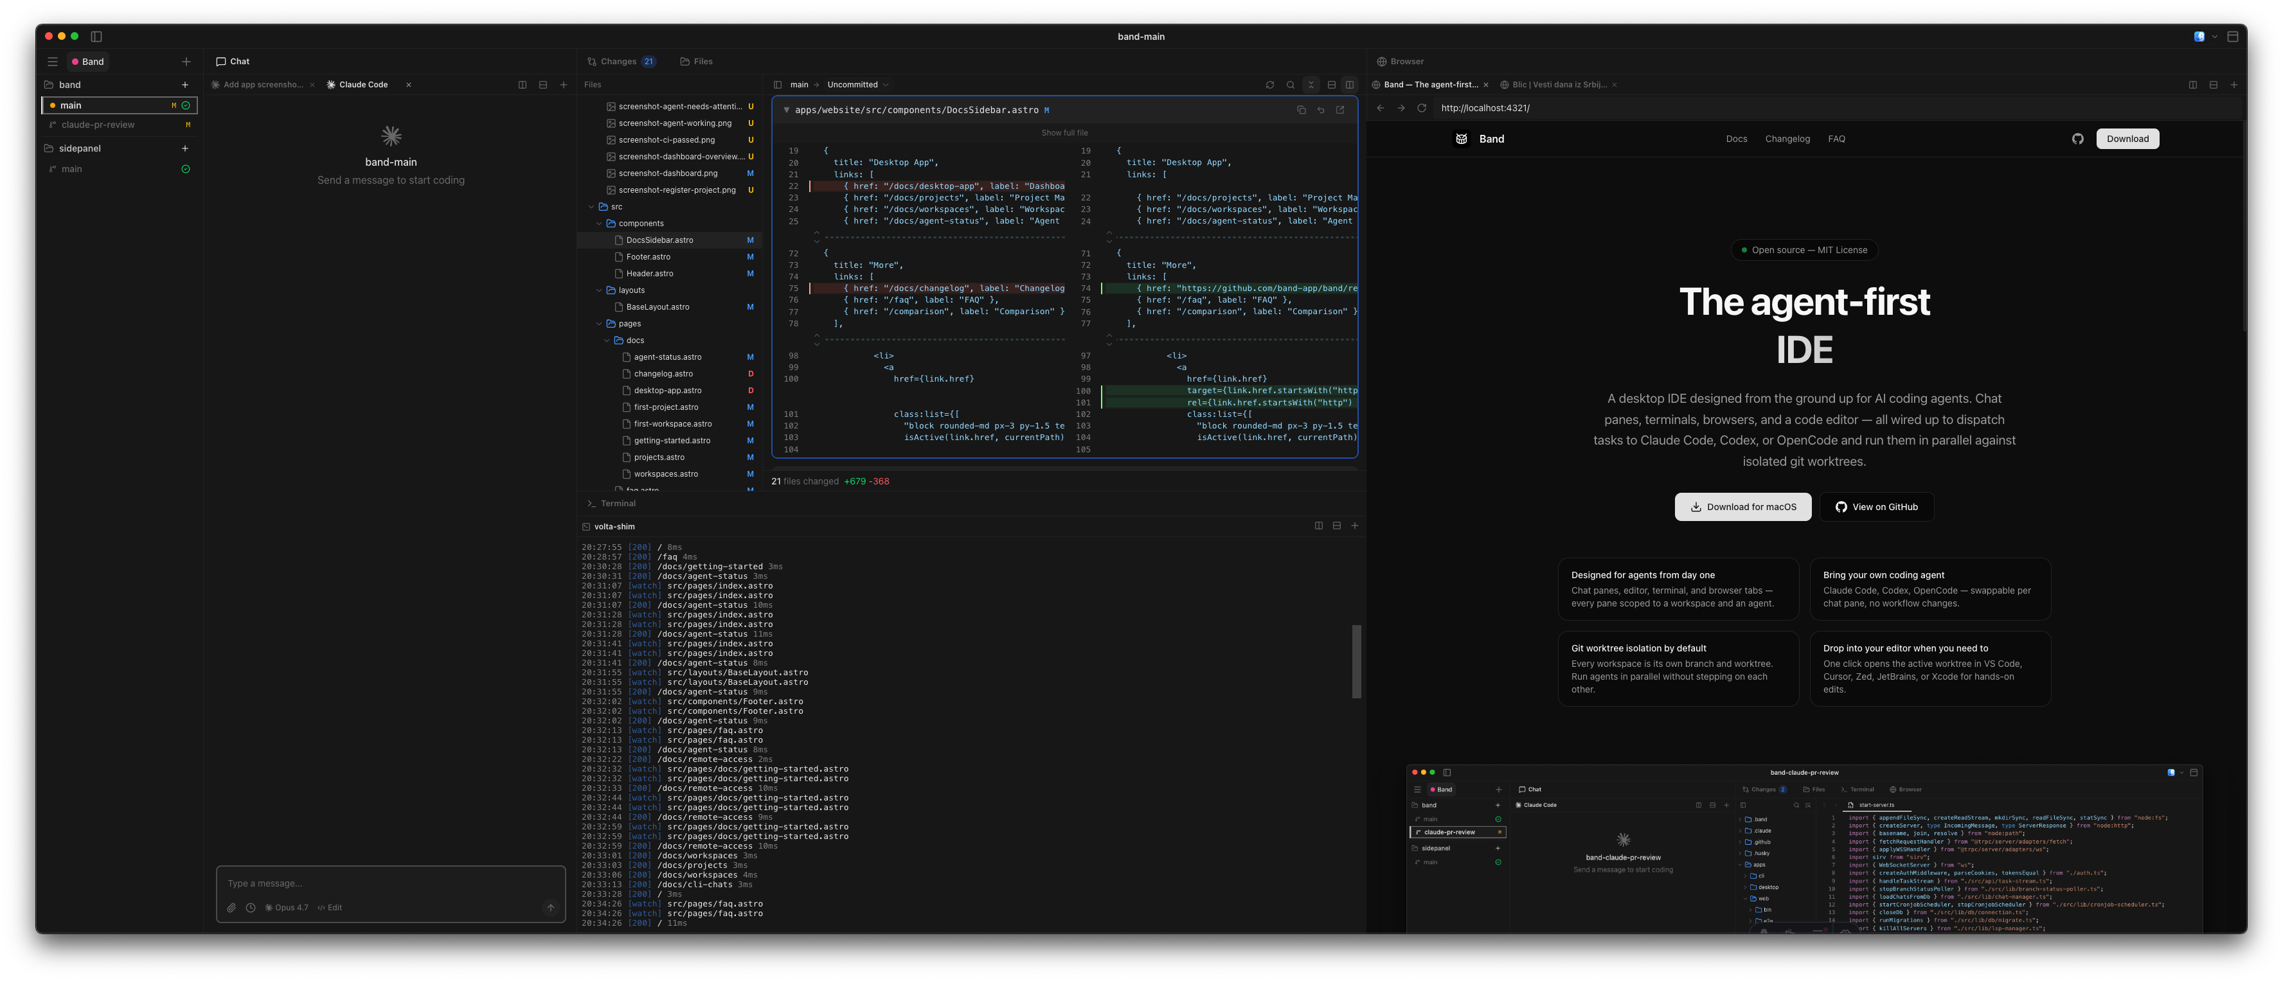Open the Uncommitted dropdown

pos(857,85)
